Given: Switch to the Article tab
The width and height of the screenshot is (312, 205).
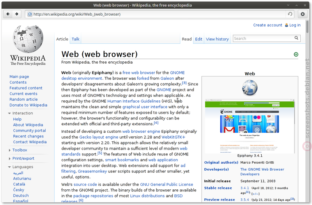Looking at the screenshot, I should pyautogui.click(x=62, y=39).
